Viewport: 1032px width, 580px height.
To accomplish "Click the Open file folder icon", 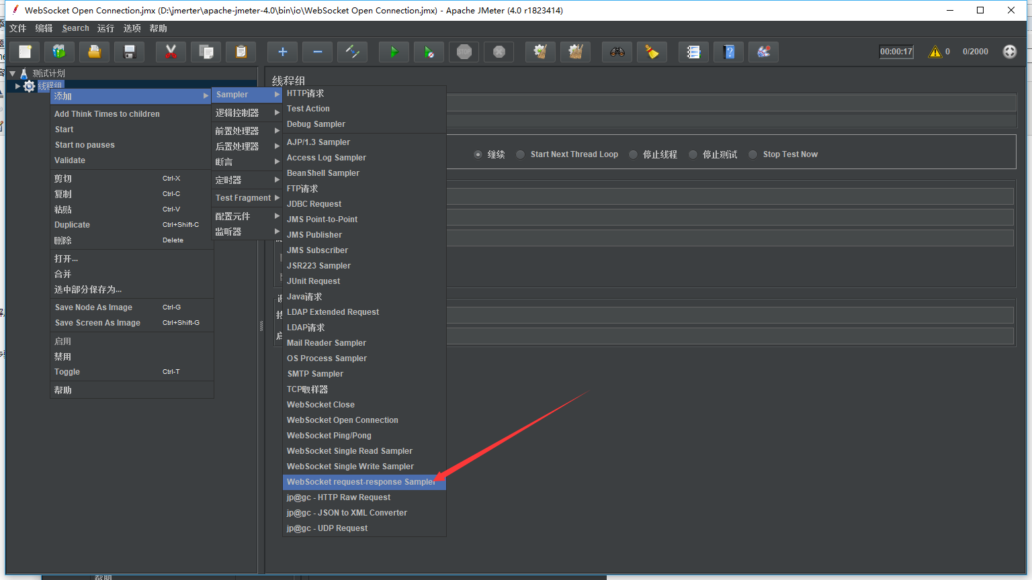I will tap(95, 52).
